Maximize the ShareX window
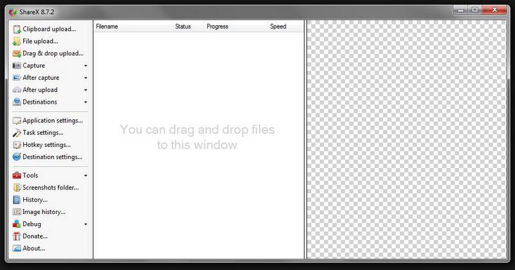Image resolution: width=515 pixels, height=270 pixels. [x=475, y=10]
